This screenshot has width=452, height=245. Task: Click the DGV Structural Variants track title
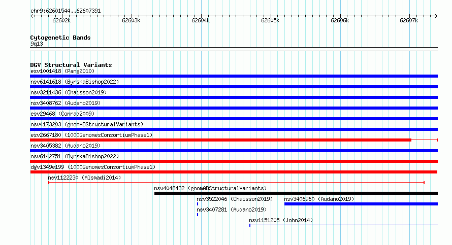pos(71,65)
